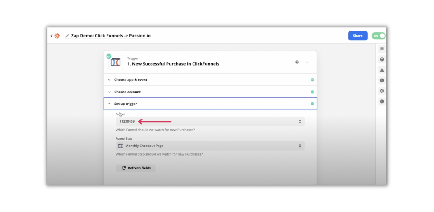Show details using the info icon
The height and width of the screenshot is (212, 434).
click(x=381, y=101)
